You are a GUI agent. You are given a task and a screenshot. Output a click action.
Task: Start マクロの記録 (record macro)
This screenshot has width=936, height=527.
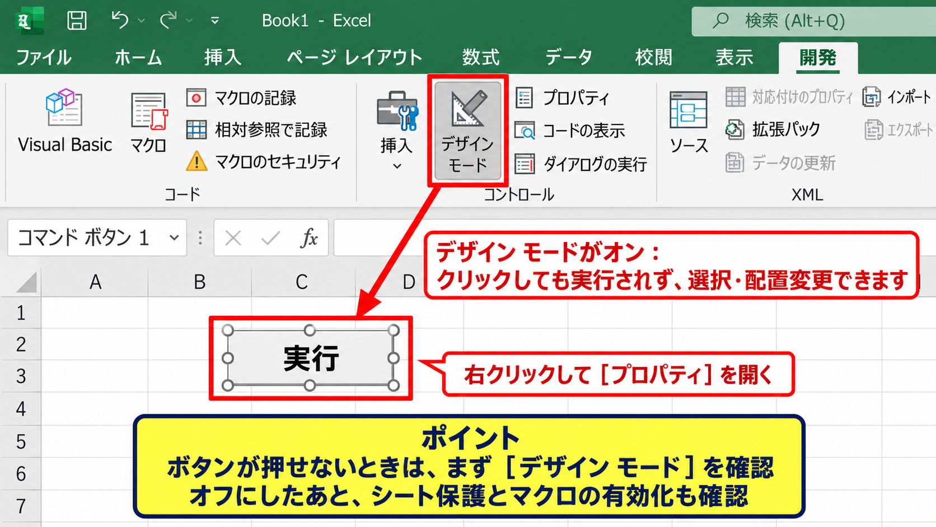point(241,98)
